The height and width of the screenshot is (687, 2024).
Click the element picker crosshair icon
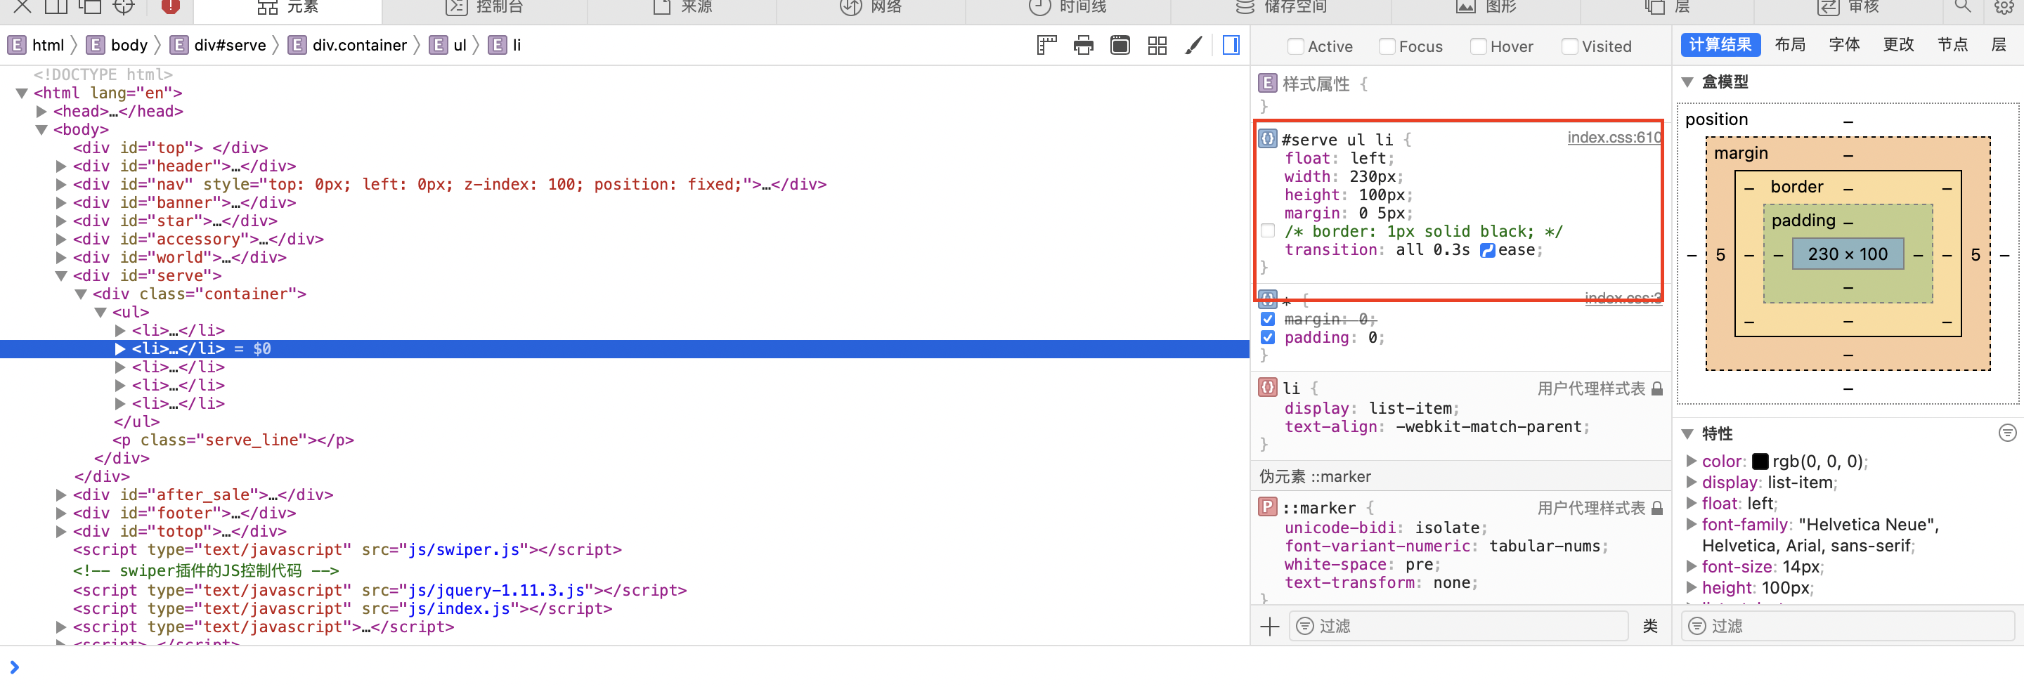(124, 6)
